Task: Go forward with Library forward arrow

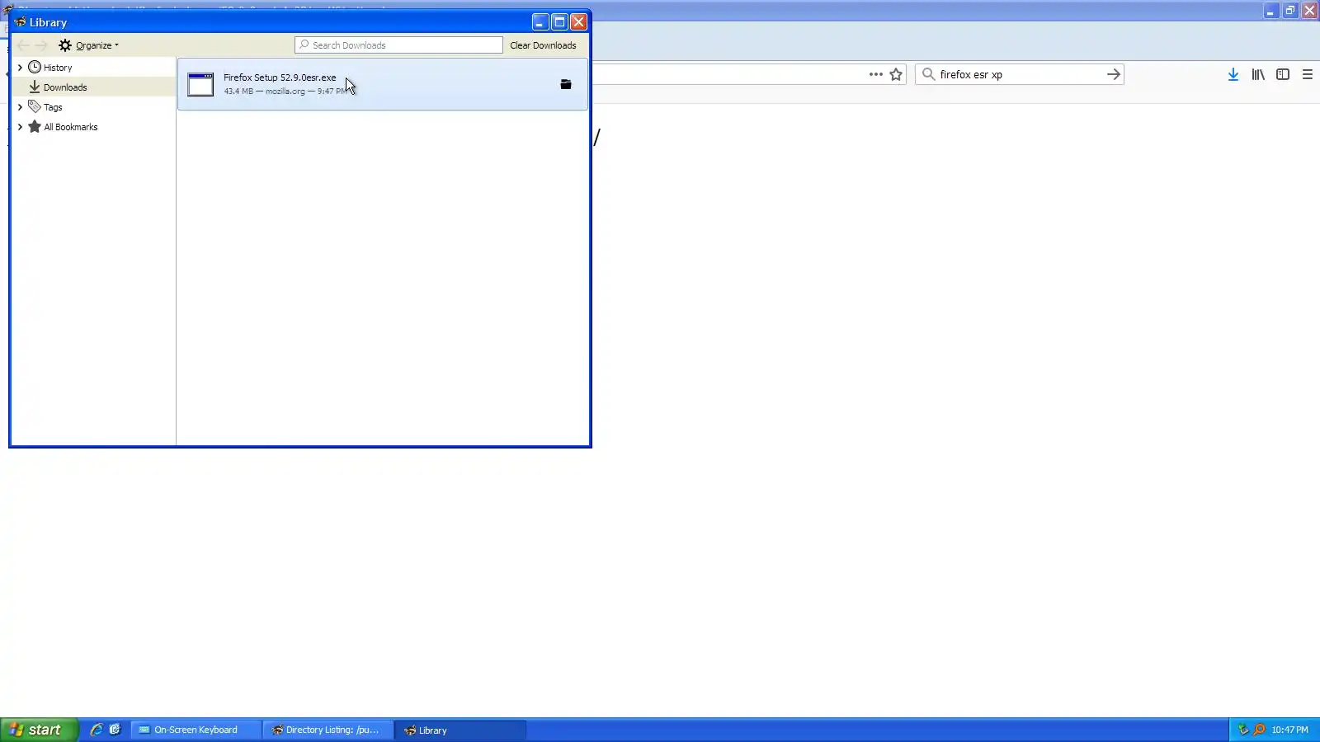Action: [x=41, y=45]
